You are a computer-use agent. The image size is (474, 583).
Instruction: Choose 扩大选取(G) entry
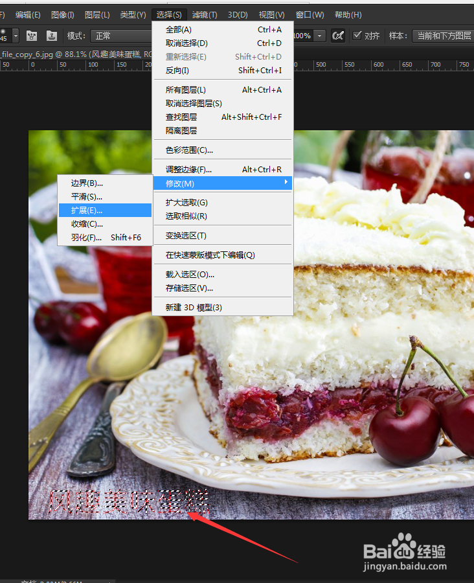click(223, 203)
